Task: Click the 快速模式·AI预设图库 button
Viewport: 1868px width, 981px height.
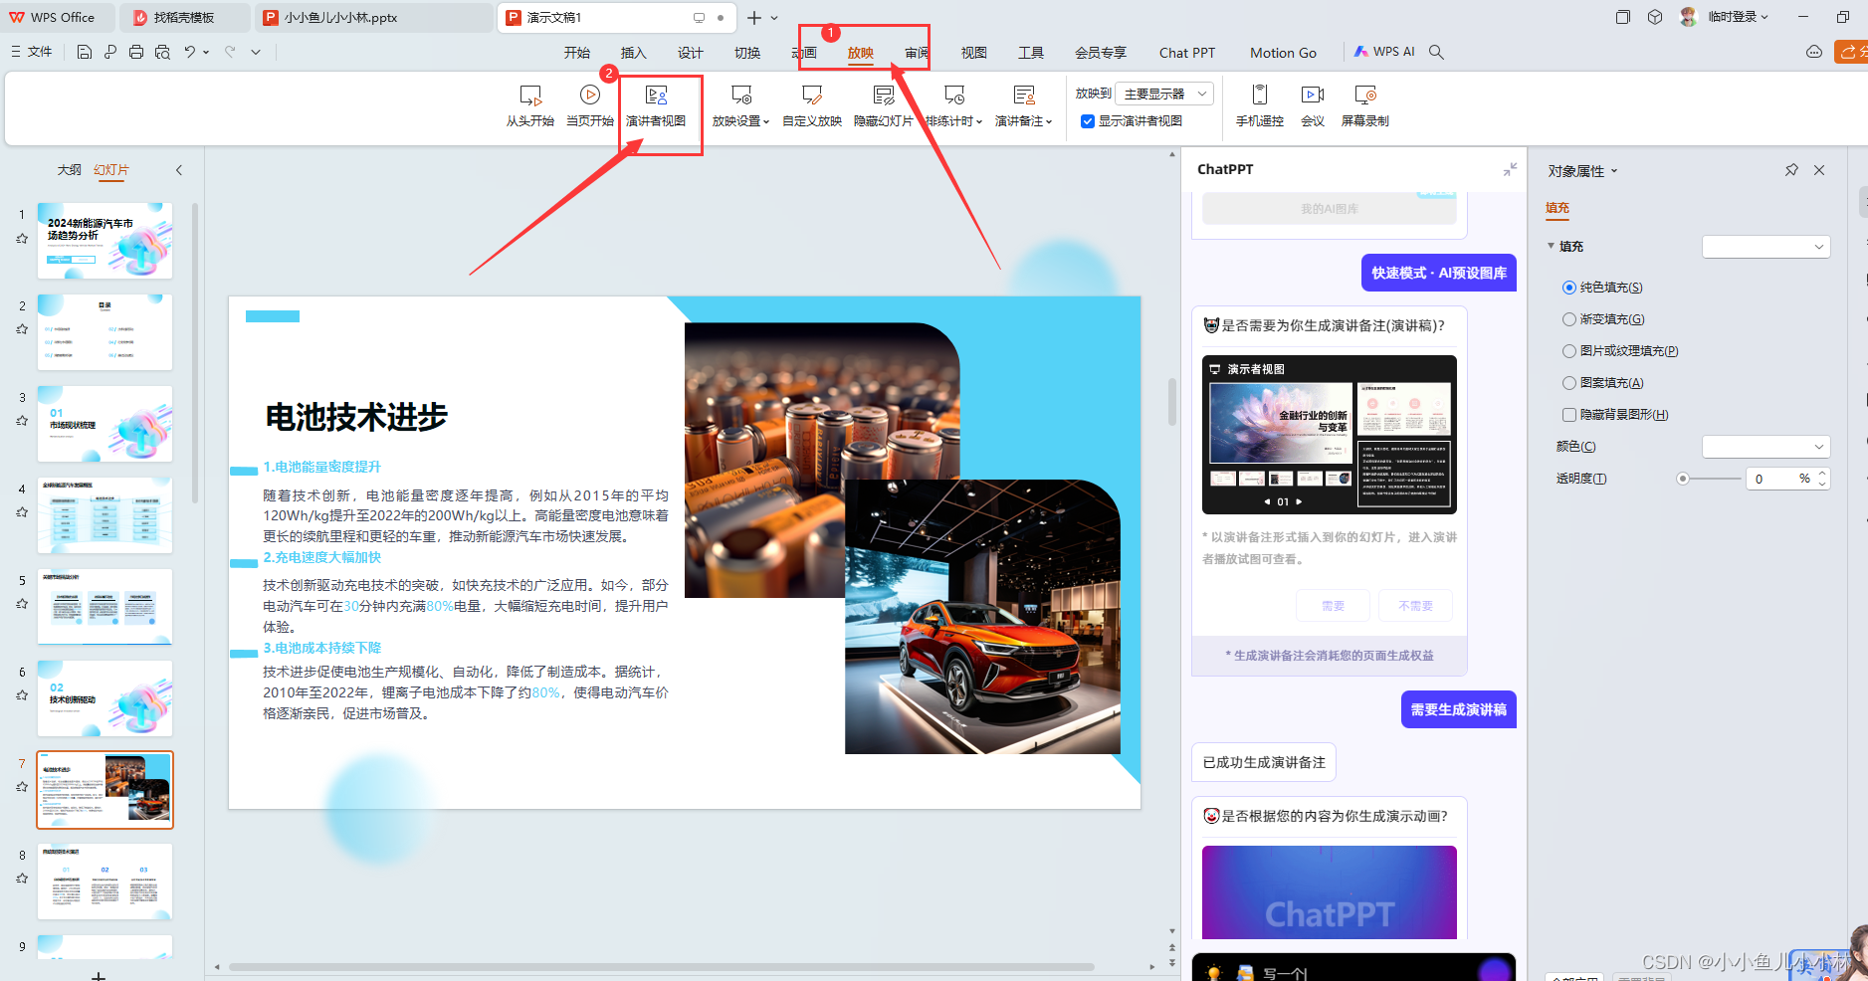Action: point(1438,273)
